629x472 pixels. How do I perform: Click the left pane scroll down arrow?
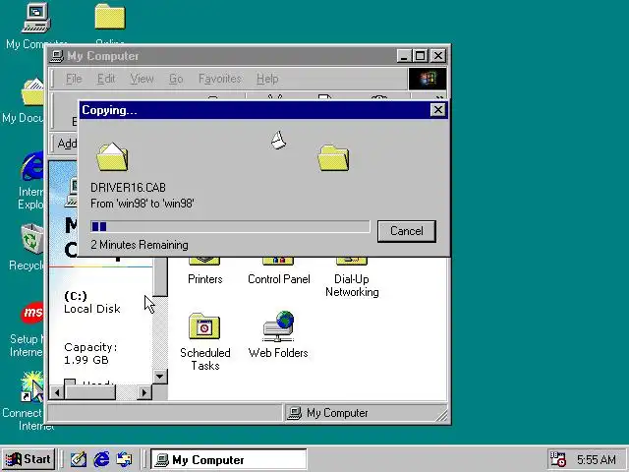tap(159, 377)
